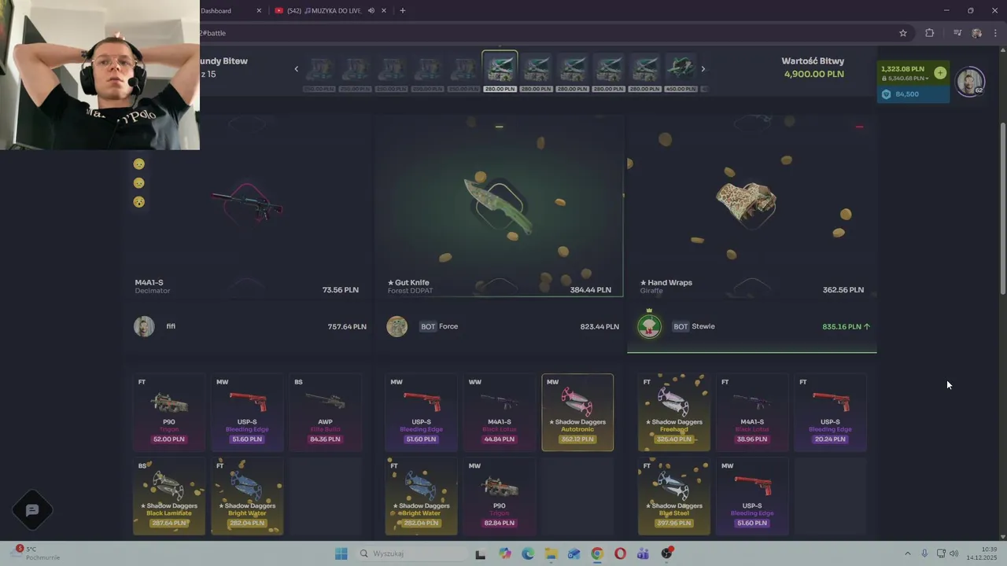Viewport: 1007px width, 566px height.
Task: Select the M4A1-S 44.84 PLN card
Action: [x=500, y=412]
